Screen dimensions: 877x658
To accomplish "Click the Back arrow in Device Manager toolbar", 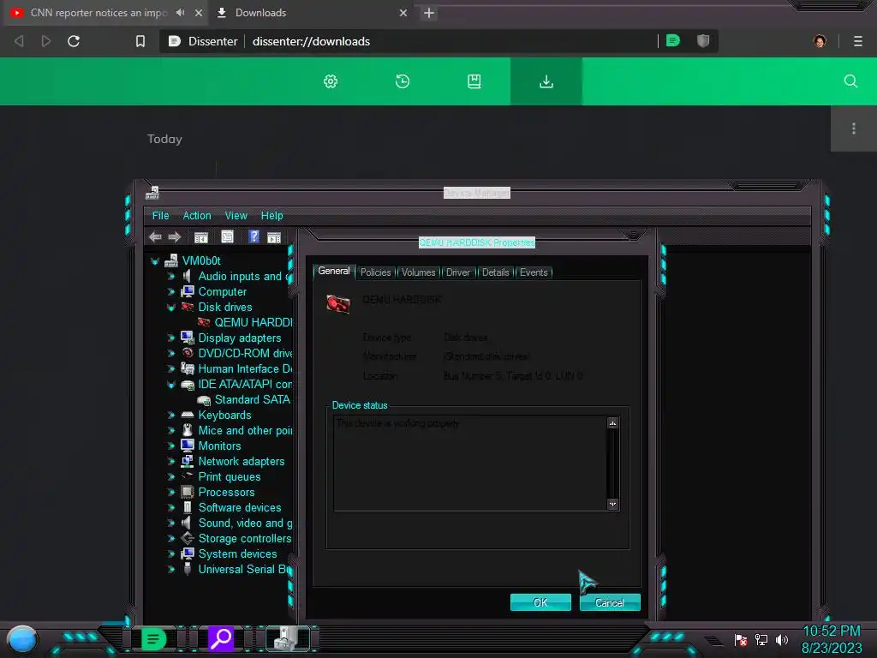I will (x=156, y=237).
